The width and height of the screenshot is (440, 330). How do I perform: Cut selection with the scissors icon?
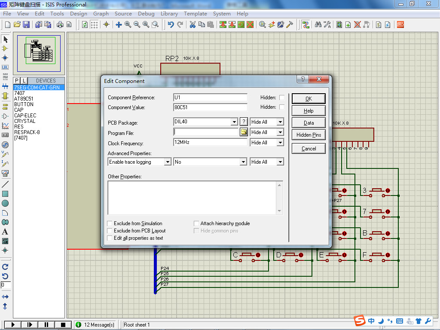[x=192, y=24]
